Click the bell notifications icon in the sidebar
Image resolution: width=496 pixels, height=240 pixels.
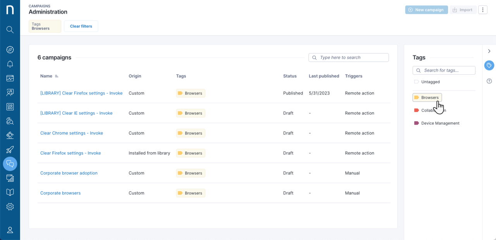coord(10,64)
